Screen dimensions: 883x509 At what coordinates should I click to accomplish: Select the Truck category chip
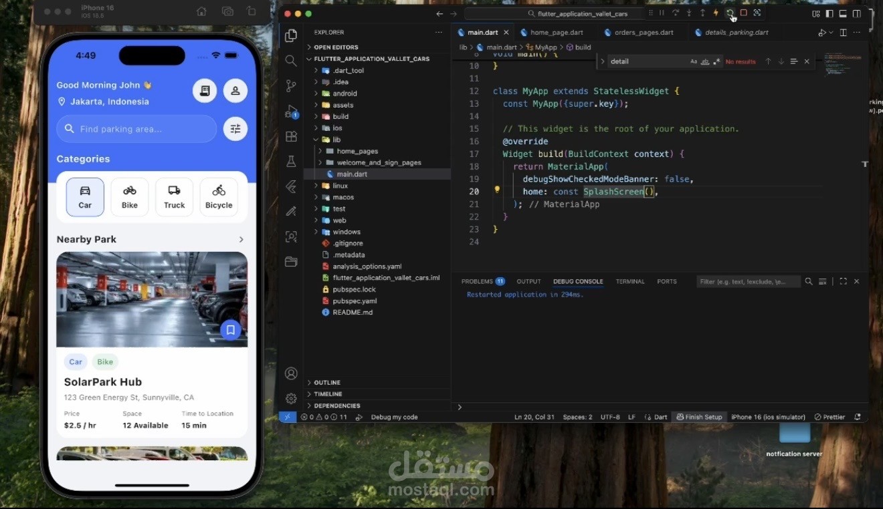click(174, 197)
